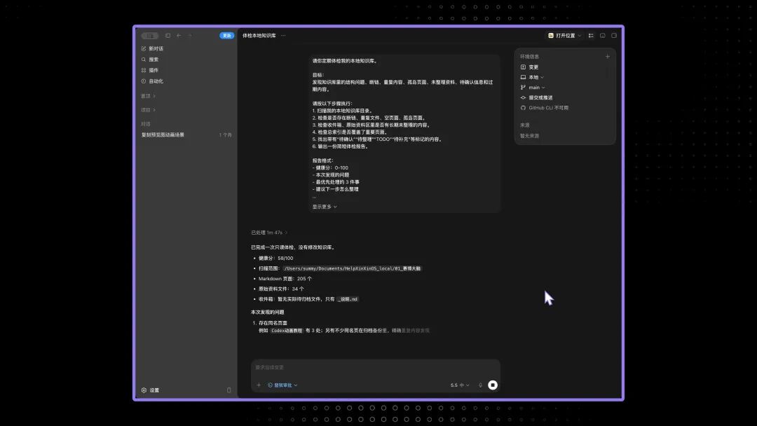Open the main branch dropdown
This screenshot has width=757, height=426.
click(533, 88)
